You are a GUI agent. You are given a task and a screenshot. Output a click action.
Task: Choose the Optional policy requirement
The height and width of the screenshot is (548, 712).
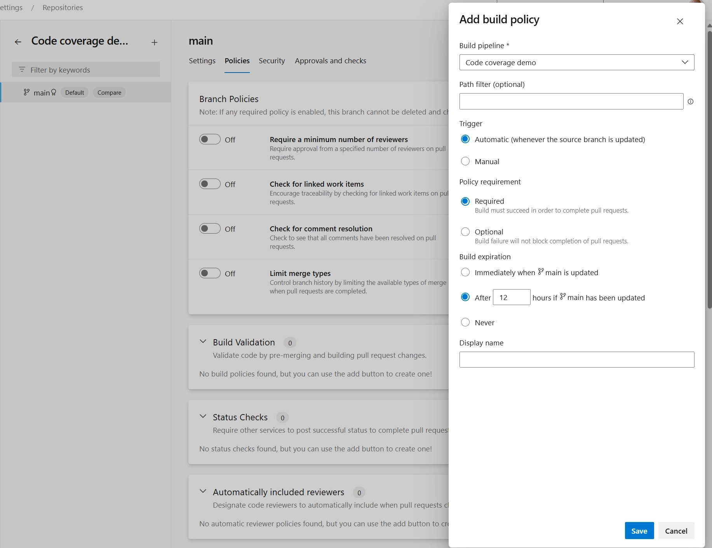[465, 232]
